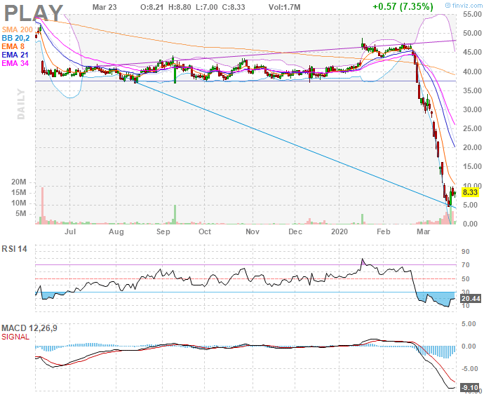The width and height of the screenshot is (491, 397).
Task: Click the 45.00 price axis label
Action: pyautogui.click(x=472, y=53)
